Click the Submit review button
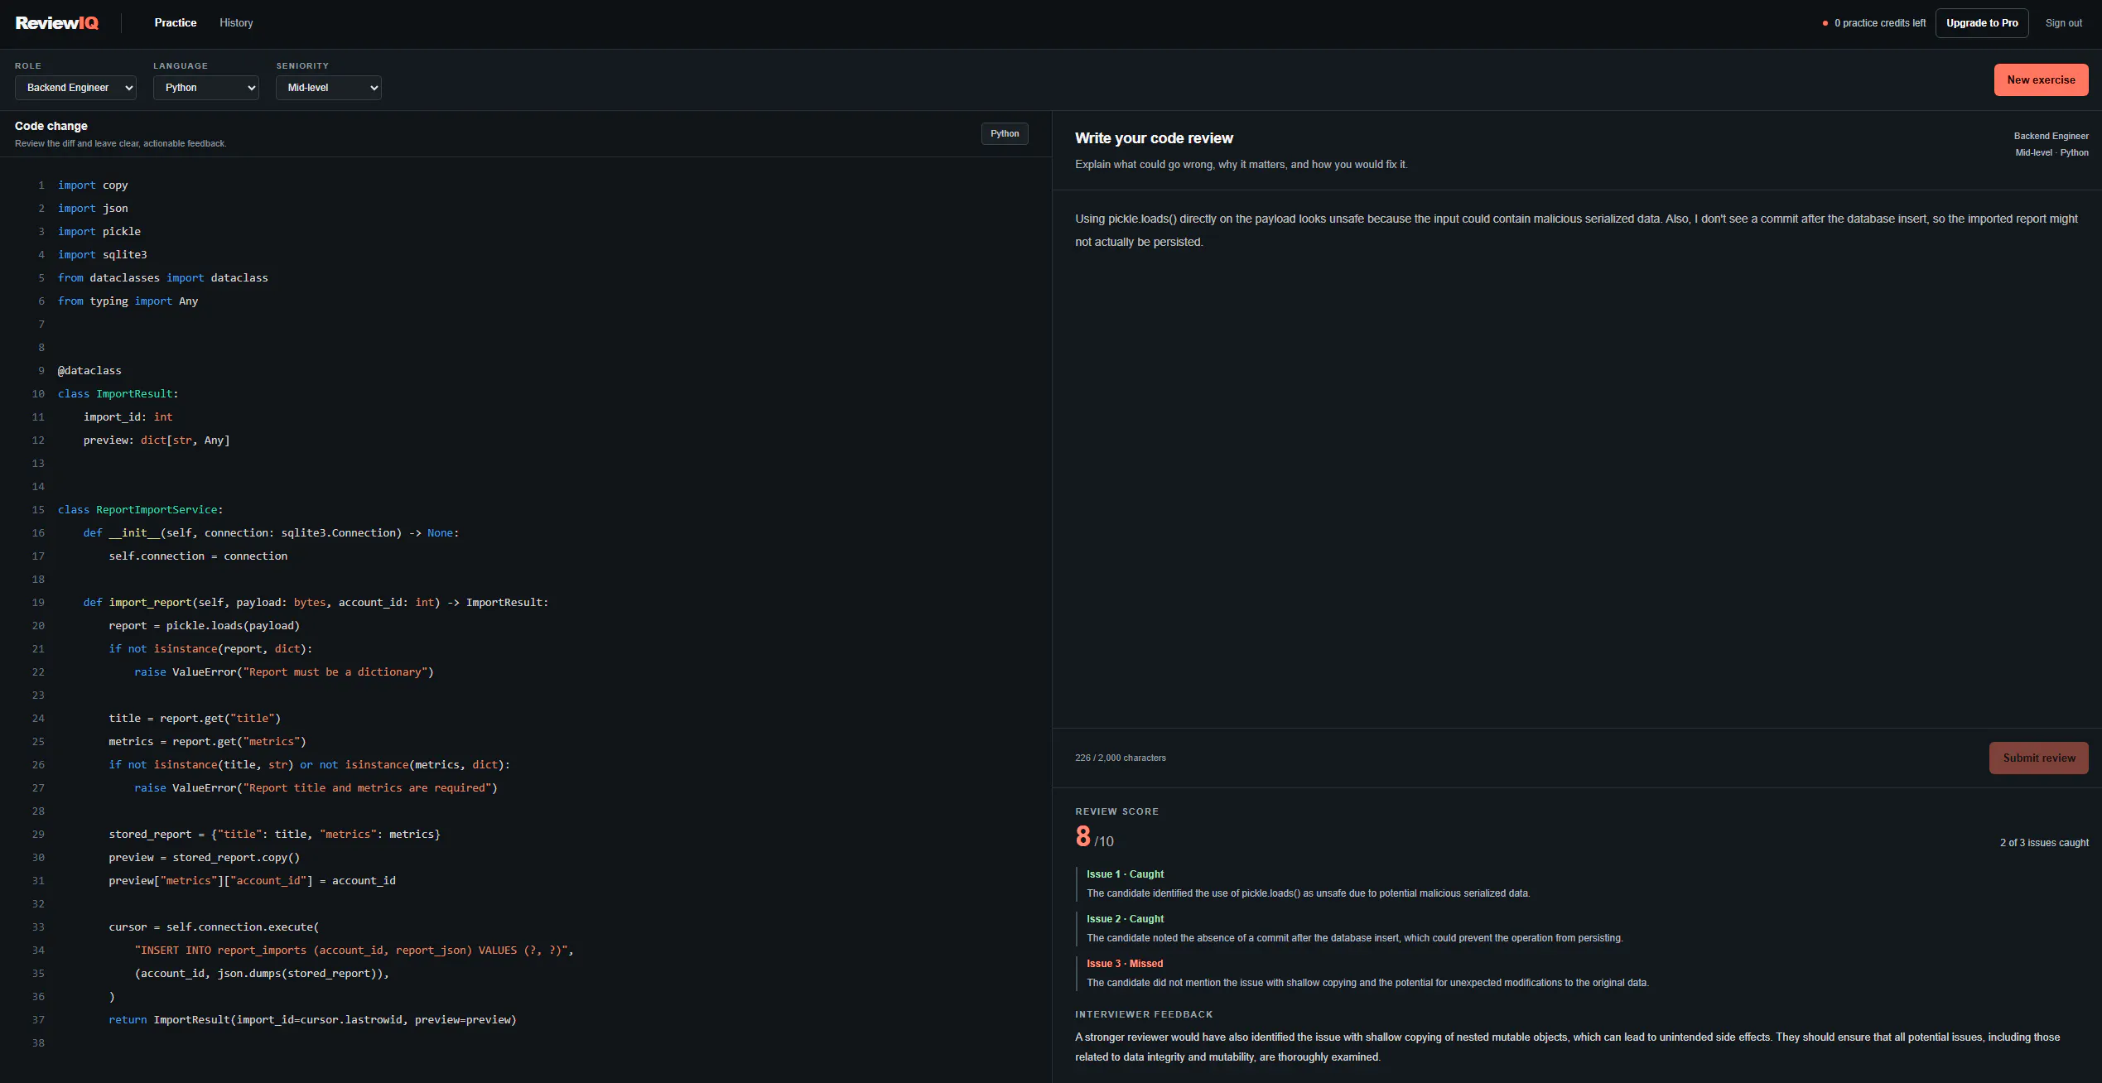 click(x=2038, y=758)
